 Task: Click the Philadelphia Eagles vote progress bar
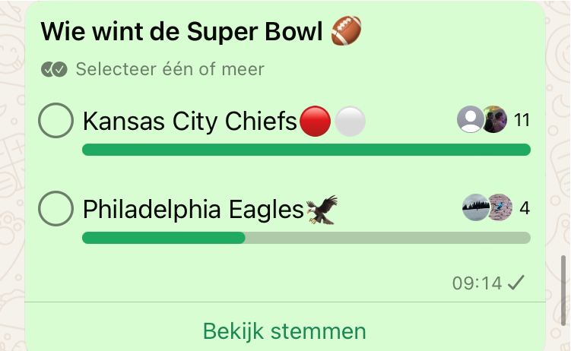(306, 238)
